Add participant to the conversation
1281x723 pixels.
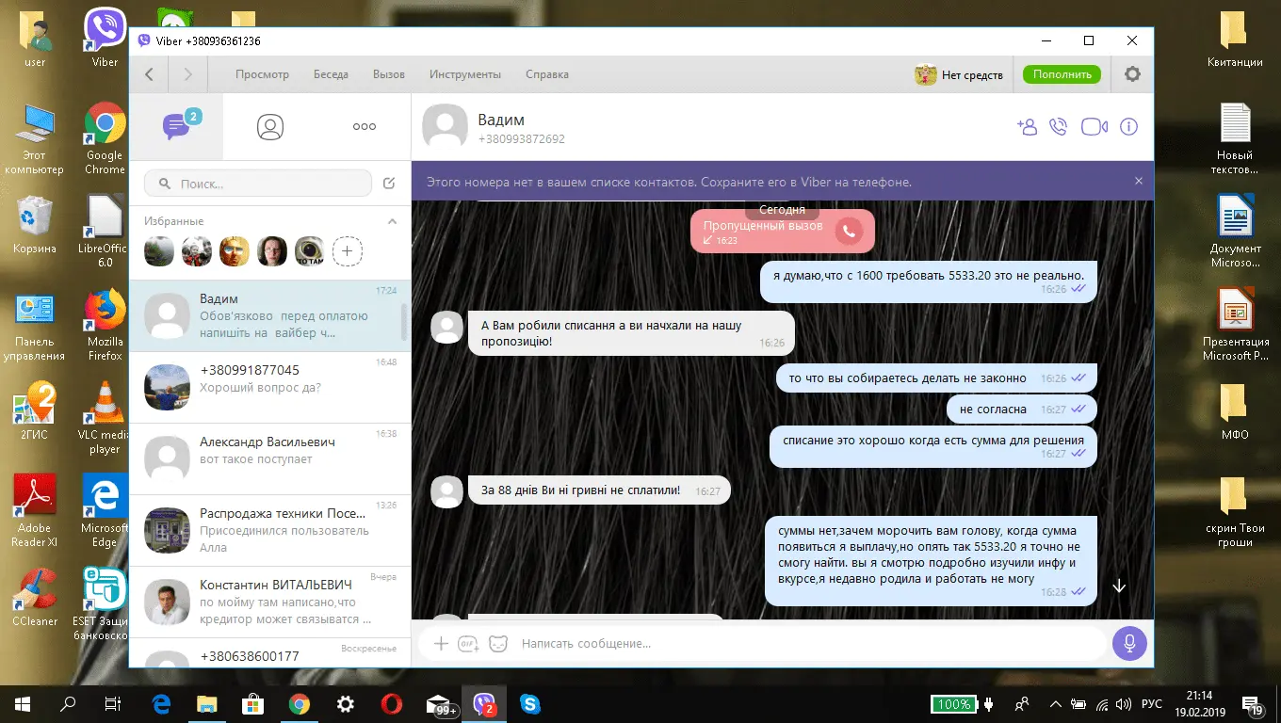(x=1026, y=127)
